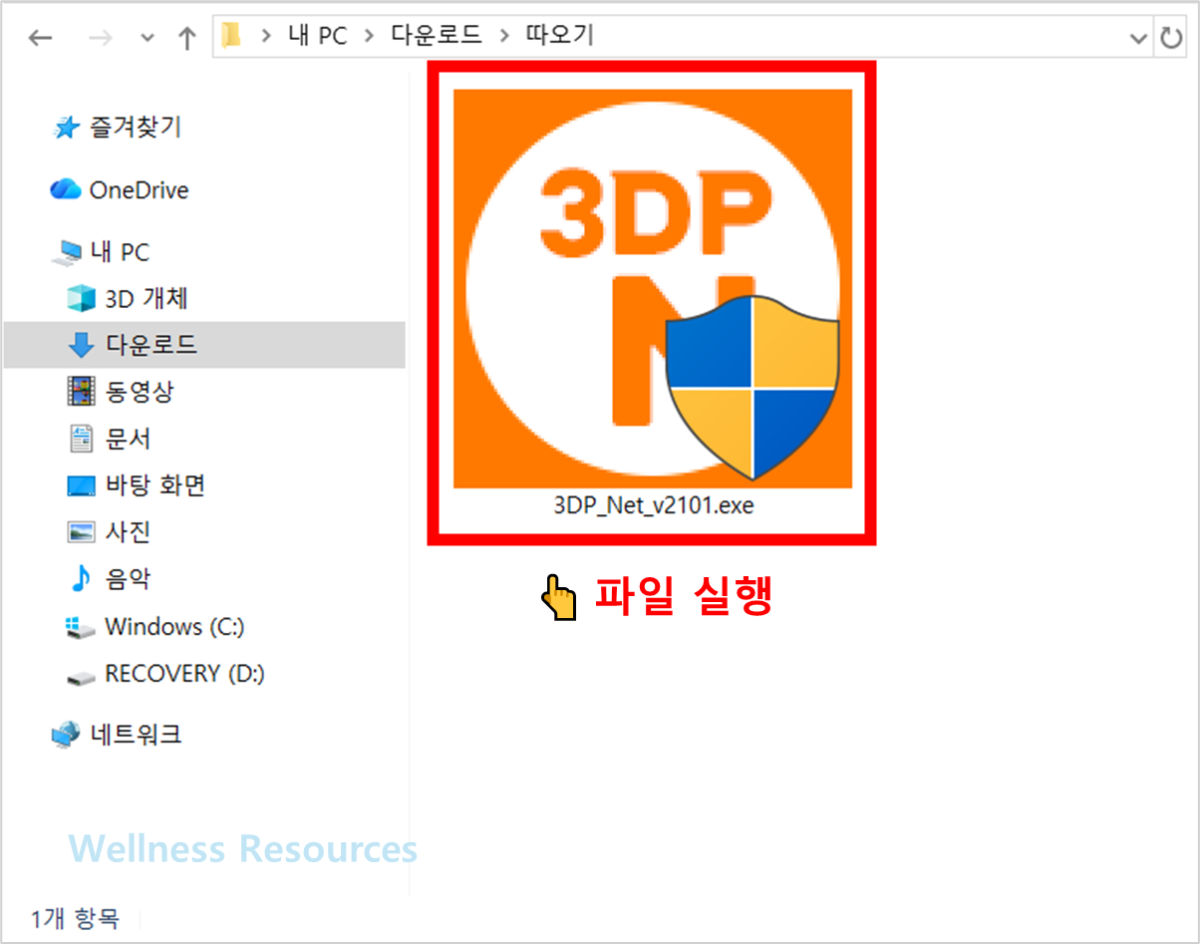The width and height of the screenshot is (1200, 944).
Task: Select the 3DP Net installer thumbnail
Action: tap(653, 289)
